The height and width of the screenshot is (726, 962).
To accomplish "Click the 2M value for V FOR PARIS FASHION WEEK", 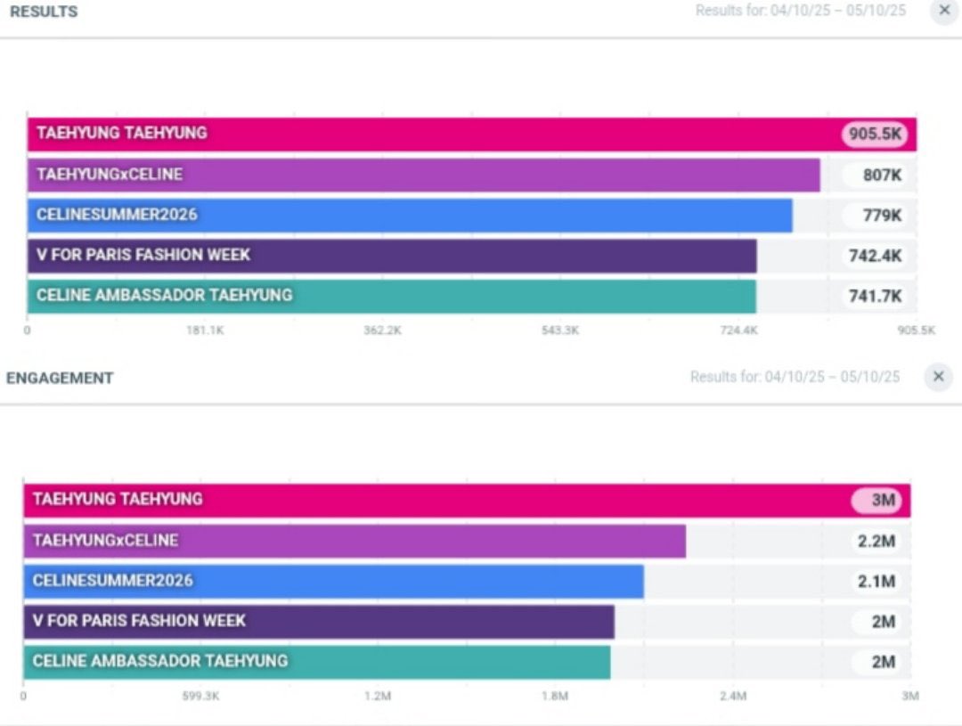I will pyautogui.click(x=883, y=622).
